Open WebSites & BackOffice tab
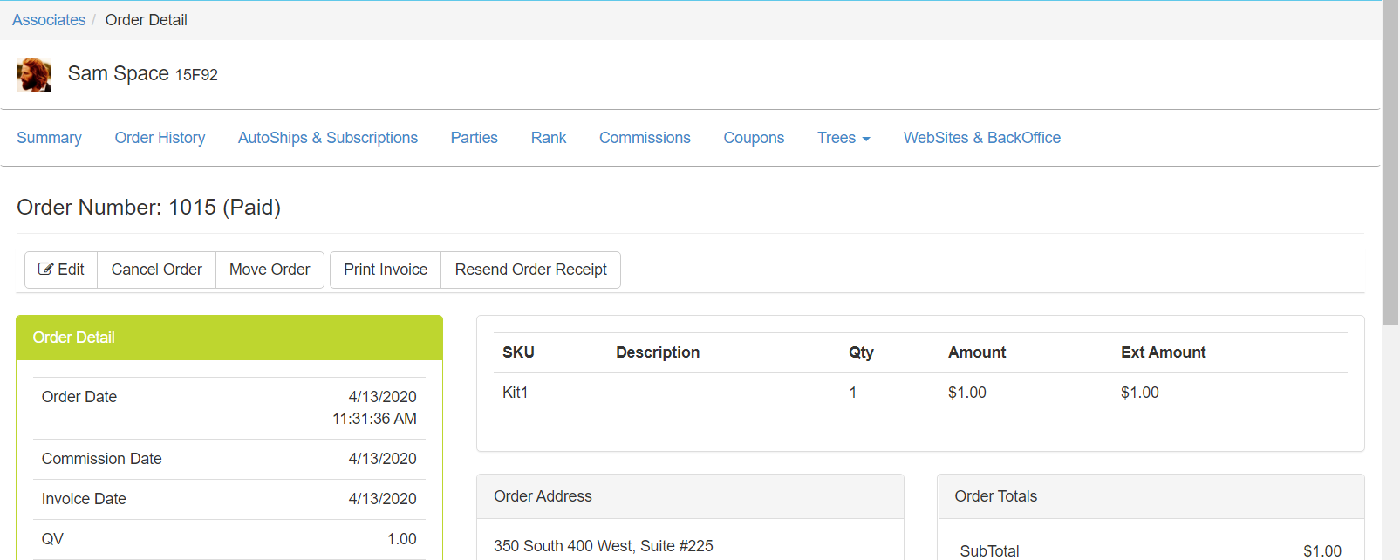Viewport: 1400px width, 560px height. point(981,138)
